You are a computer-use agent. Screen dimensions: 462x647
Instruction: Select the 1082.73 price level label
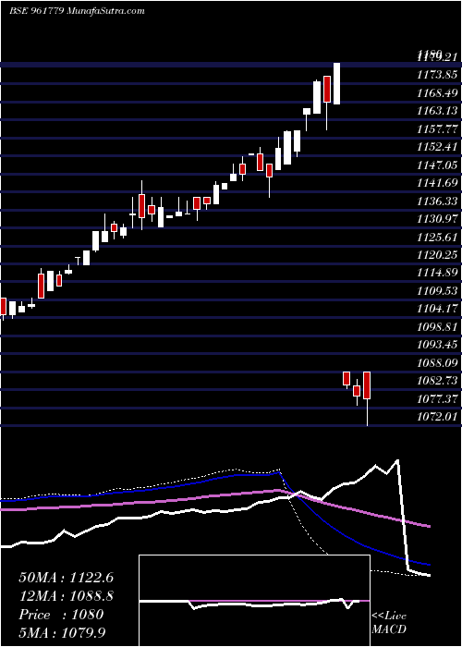pyautogui.click(x=437, y=381)
